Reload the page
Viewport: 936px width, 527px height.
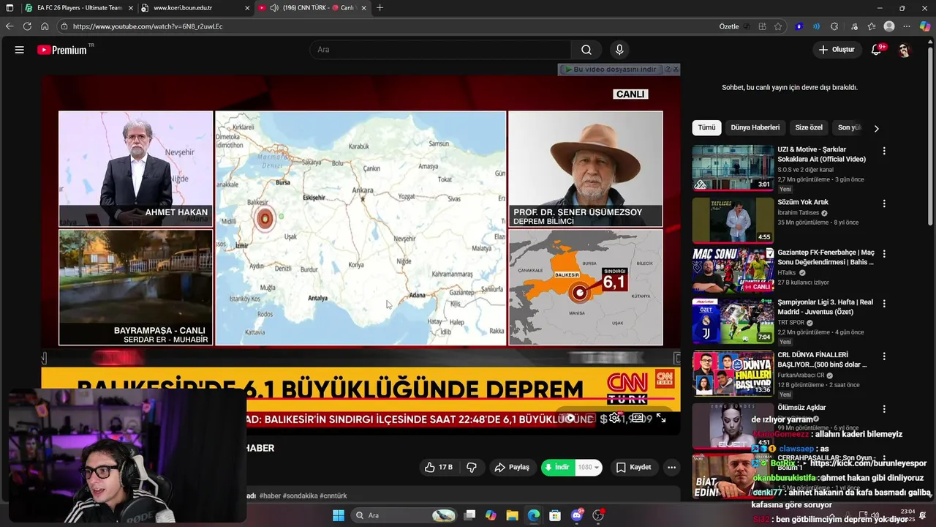point(27,26)
